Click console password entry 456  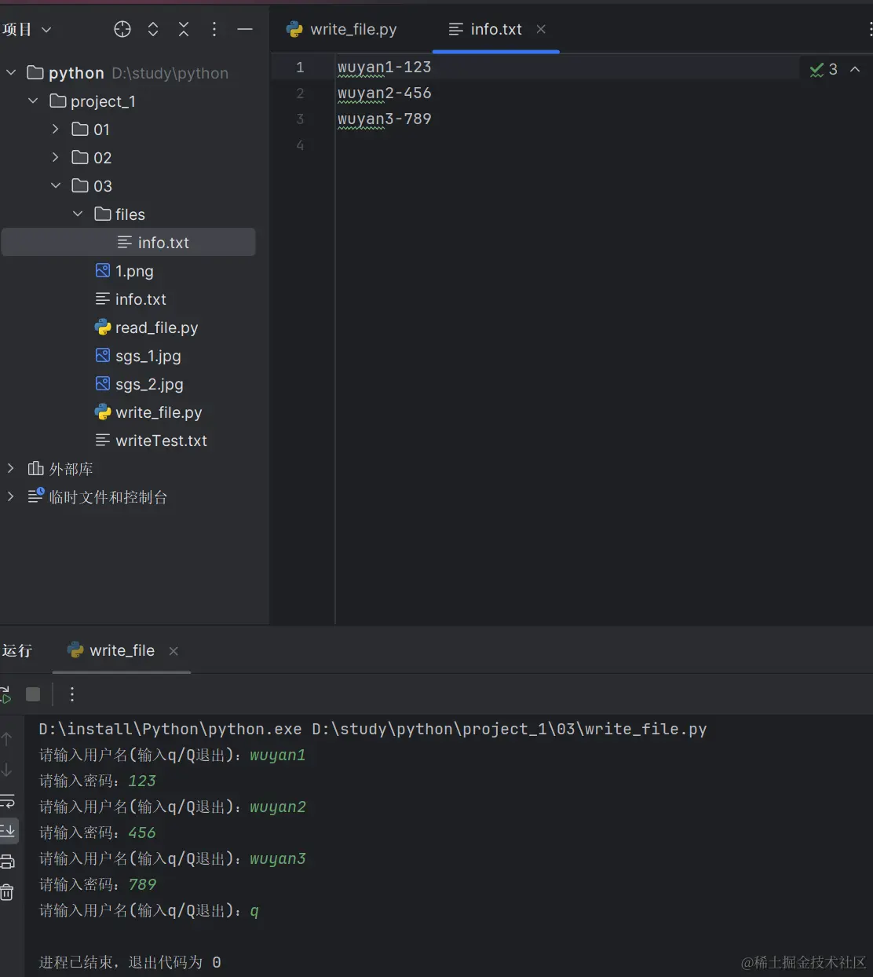[x=142, y=833]
